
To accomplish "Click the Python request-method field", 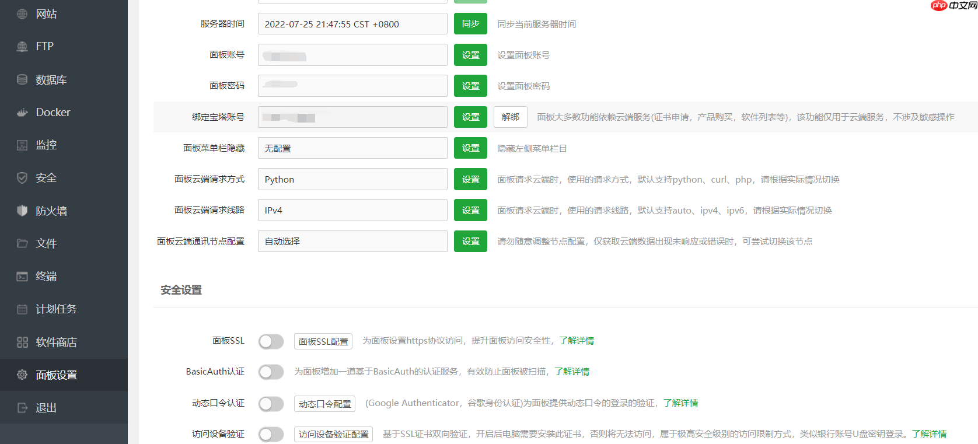I will click(352, 179).
